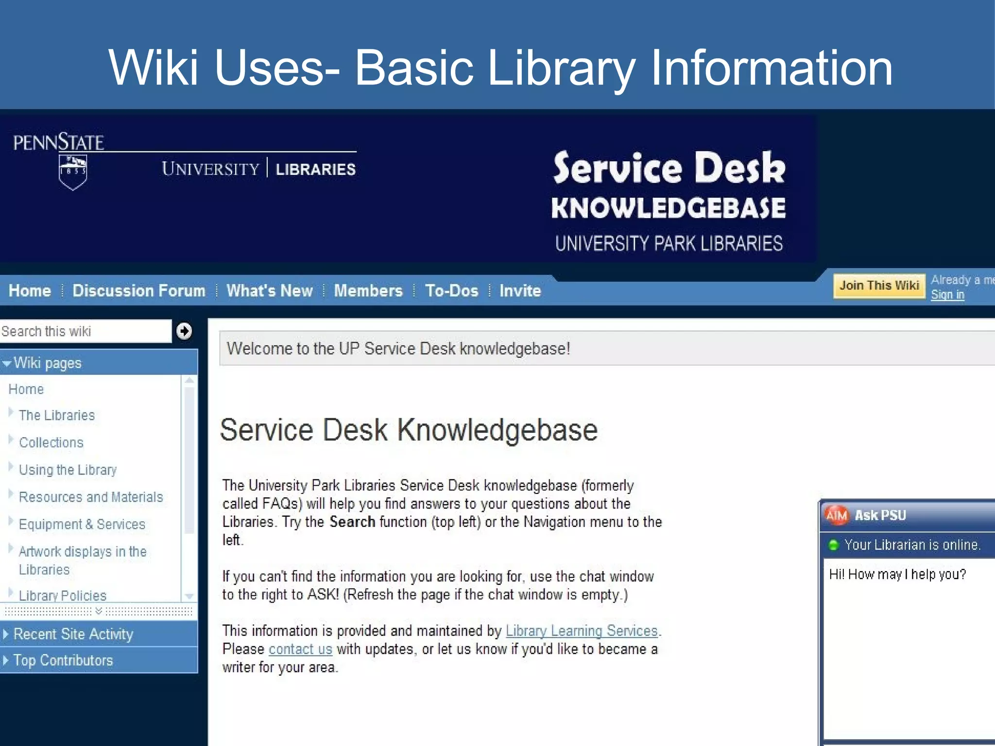
Task: Open Artwork displays in the Libraries page
Action: click(83, 560)
